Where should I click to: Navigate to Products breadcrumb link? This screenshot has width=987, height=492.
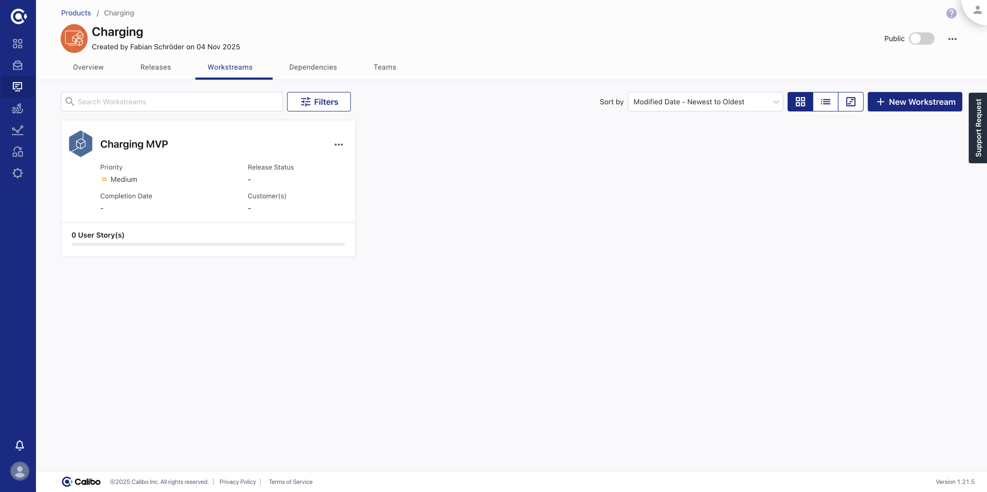pos(76,13)
